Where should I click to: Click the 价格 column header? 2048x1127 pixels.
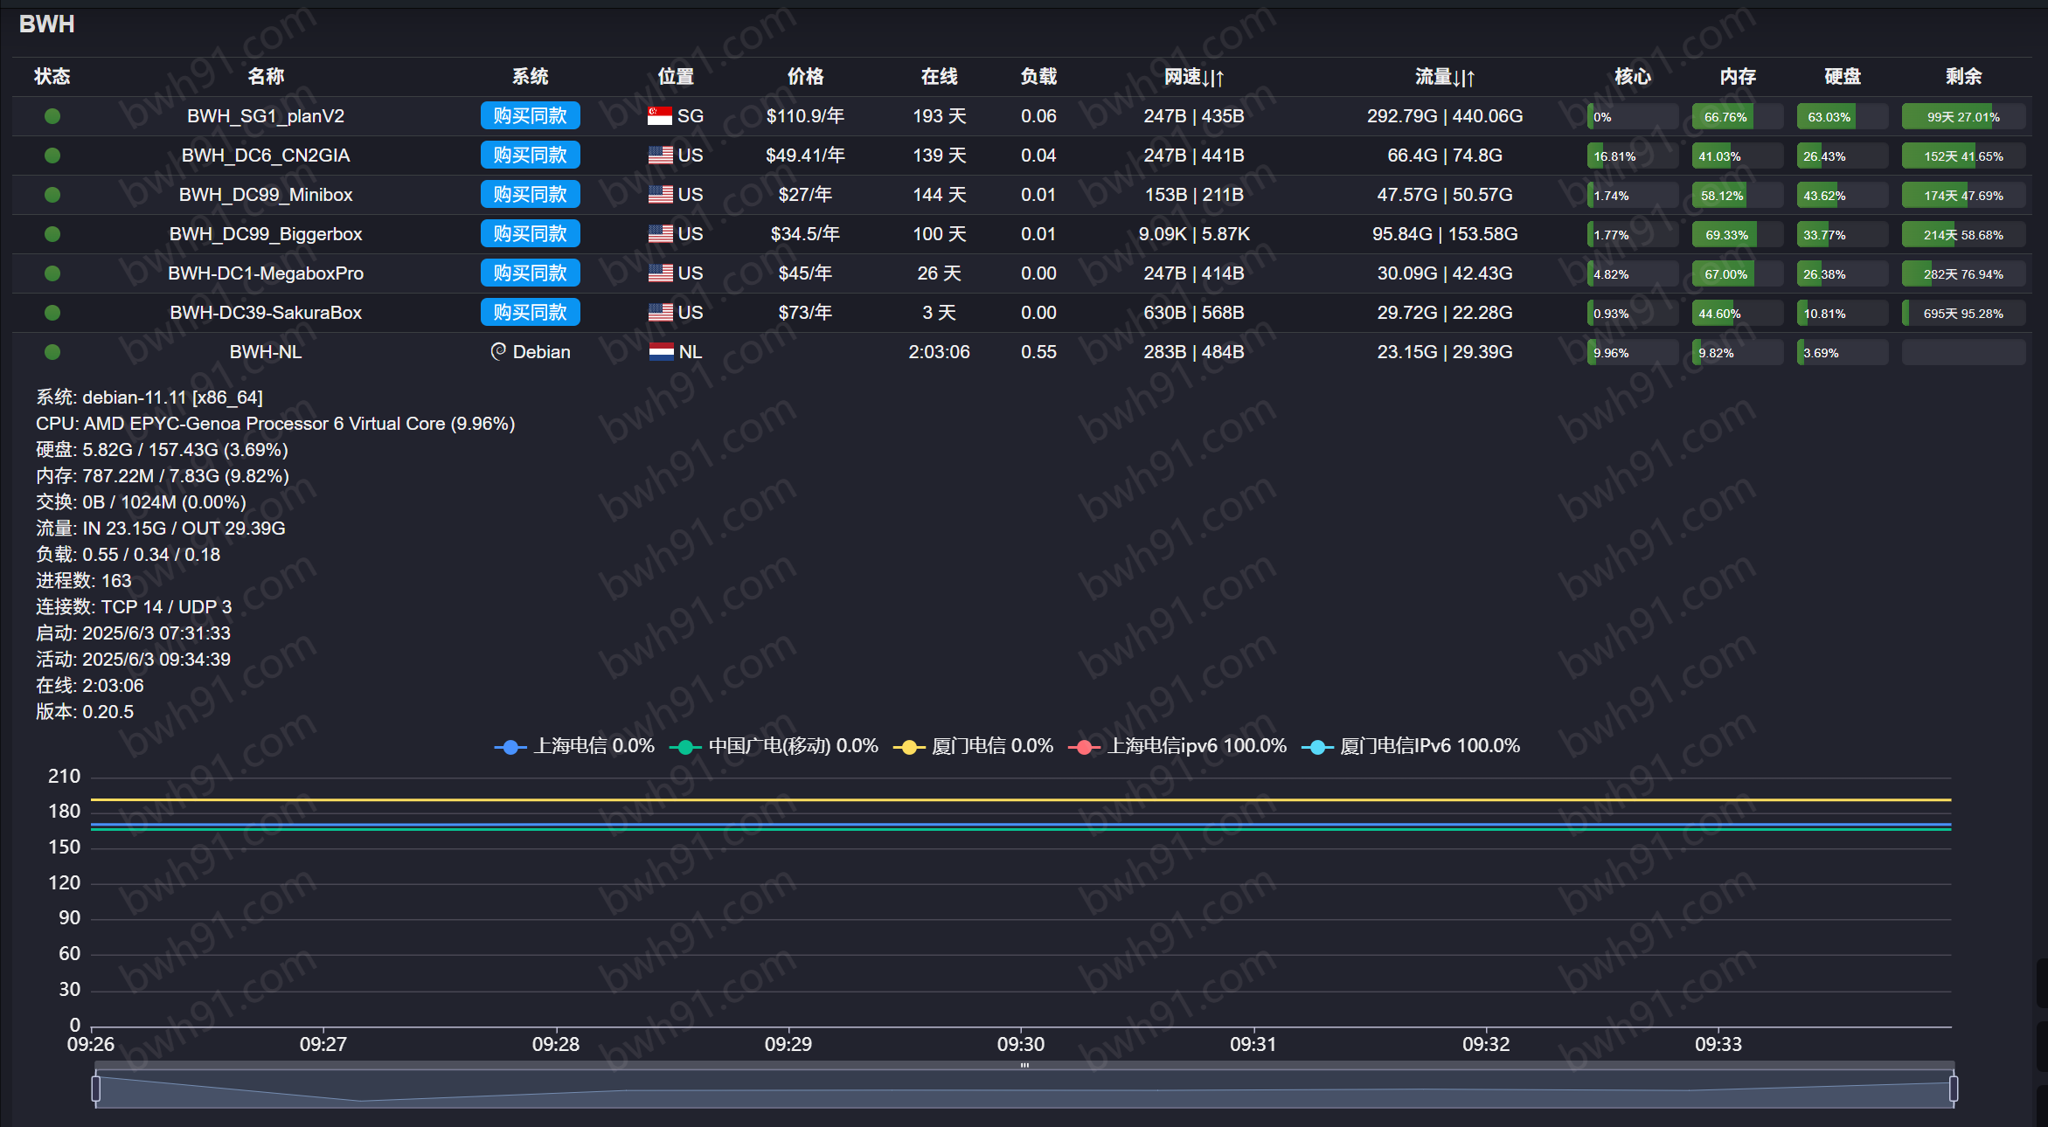tap(805, 77)
